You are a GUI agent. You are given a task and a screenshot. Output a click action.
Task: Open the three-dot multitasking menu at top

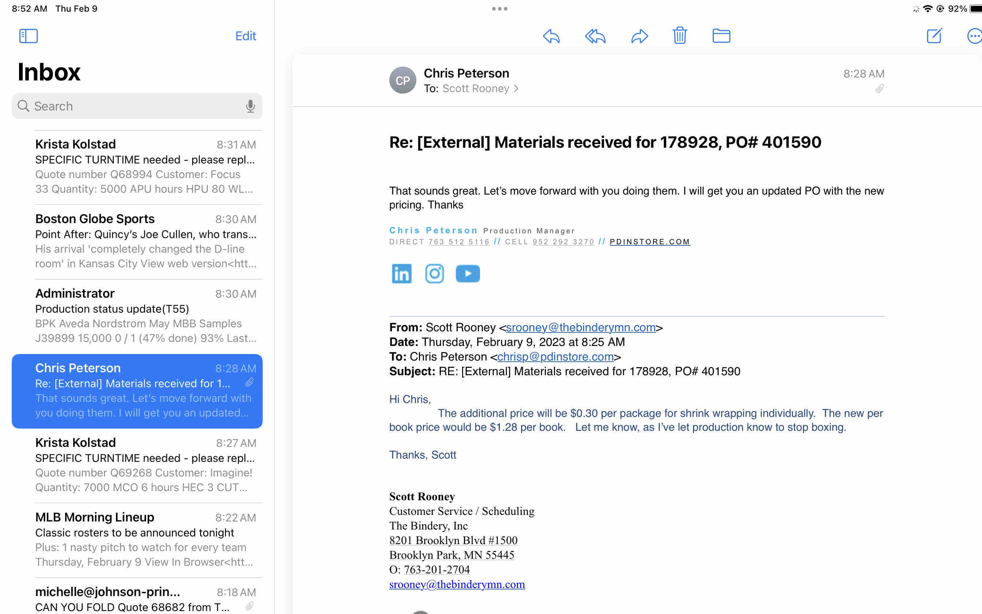tap(499, 8)
